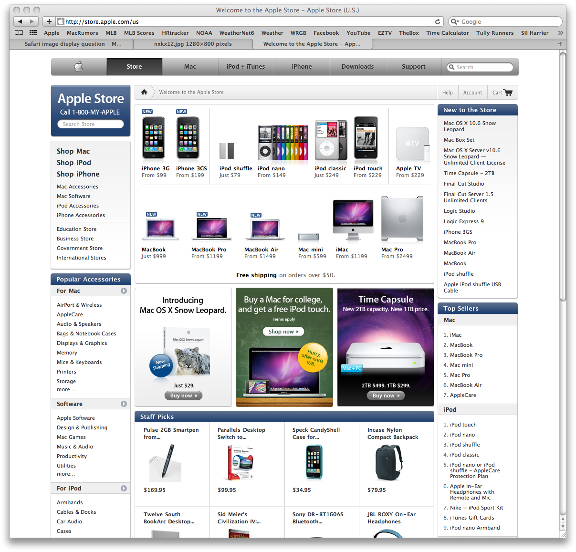Select the iPhone 3GS product image
Image resolution: width=576 pixels, height=552 pixels.
[188, 138]
